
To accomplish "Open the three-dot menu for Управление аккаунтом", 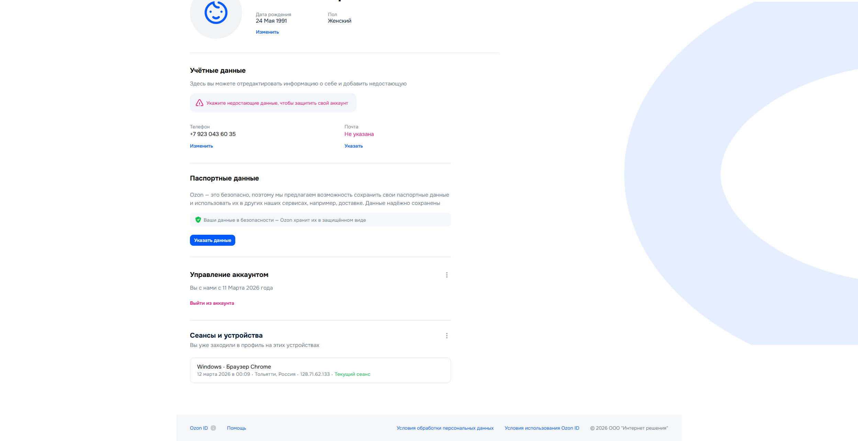I will coord(447,275).
